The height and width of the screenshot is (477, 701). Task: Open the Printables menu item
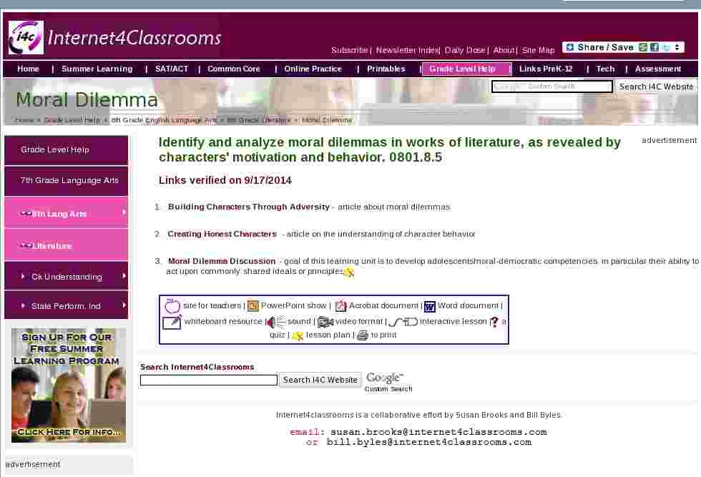pyautogui.click(x=386, y=69)
